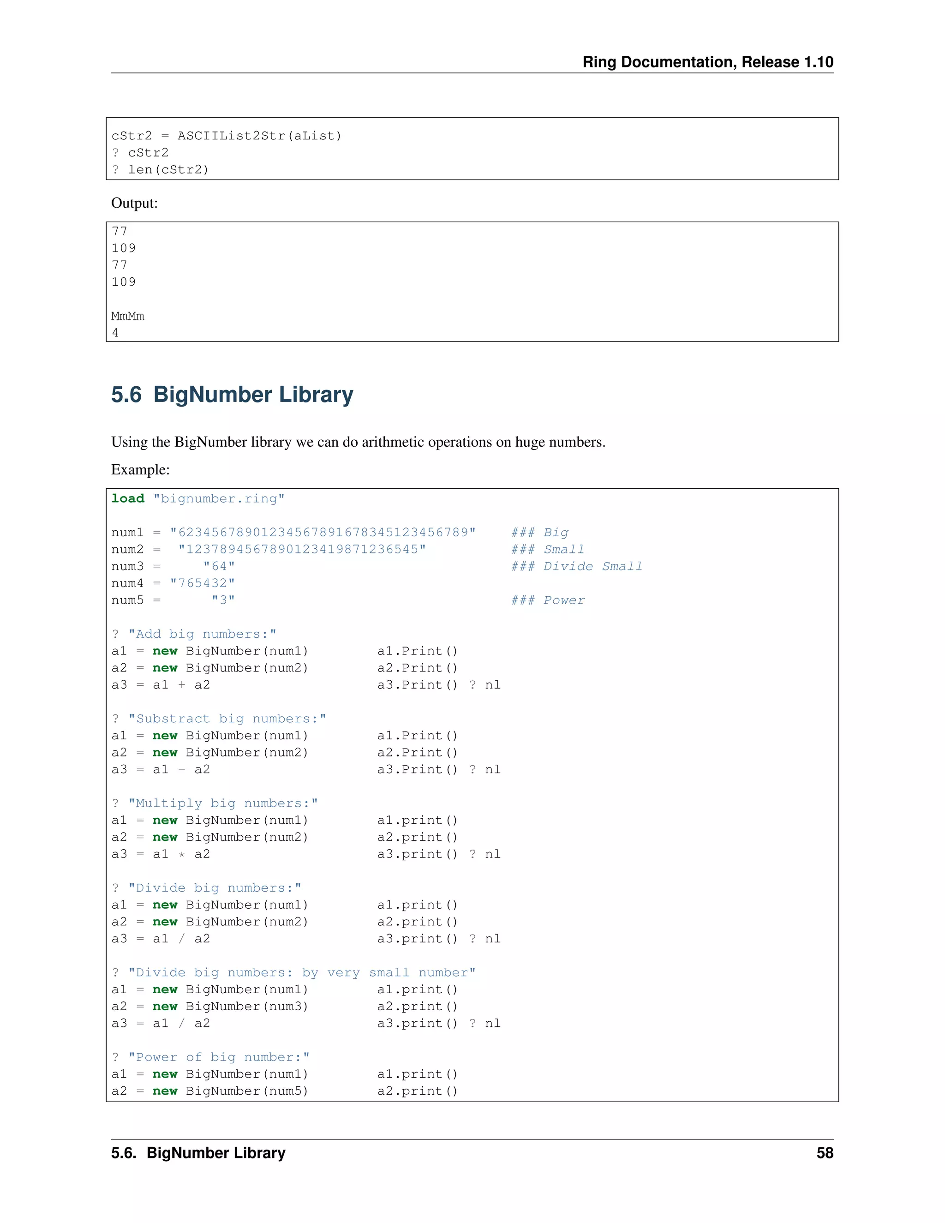This screenshot has height=1223, width=945.
Task: Click the 'a3 = a1 / a2' line under Divide big numbers
Action: [x=161, y=939]
